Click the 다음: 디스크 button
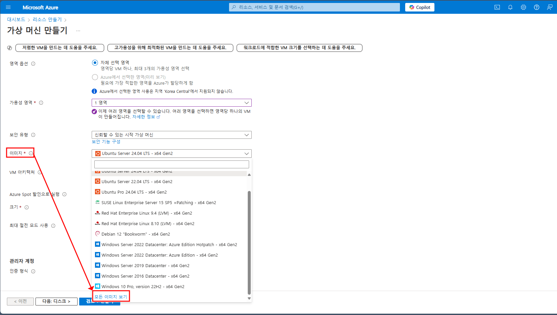The height and width of the screenshot is (315, 557). 57,301
